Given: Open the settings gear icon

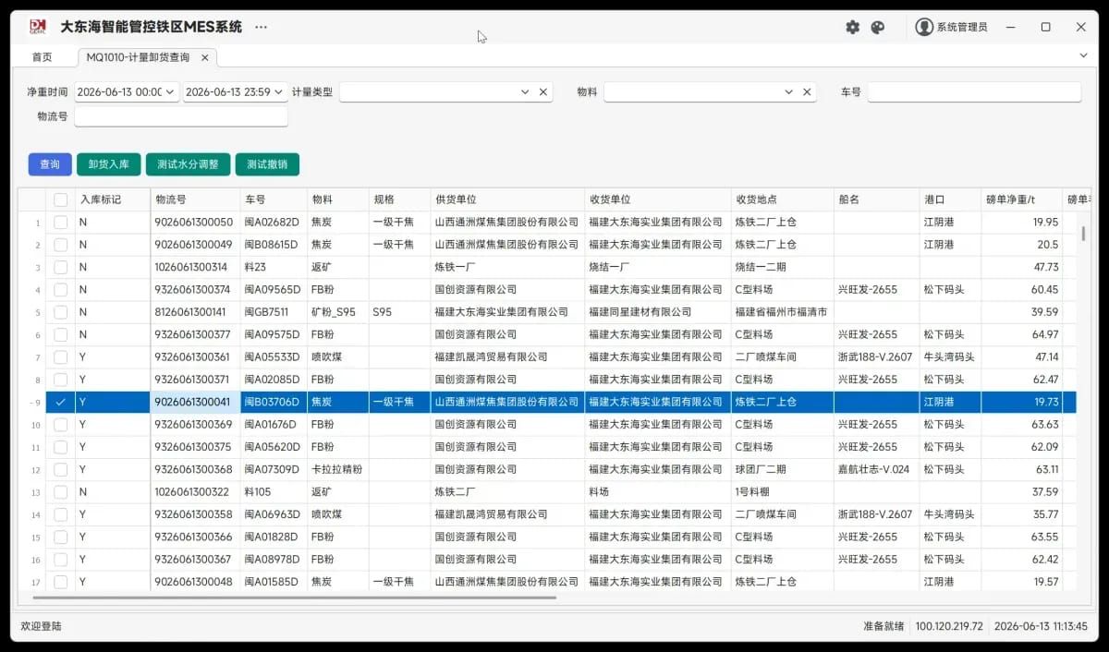Looking at the screenshot, I should coord(852,28).
